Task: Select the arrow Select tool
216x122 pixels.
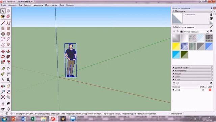Action: pyautogui.click(x=3, y=11)
